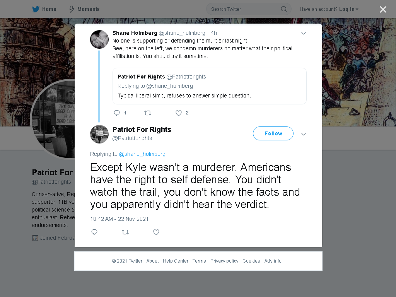396x297 pixels.
Task: Open the Log in dropdown
Action: (x=348, y=9)
